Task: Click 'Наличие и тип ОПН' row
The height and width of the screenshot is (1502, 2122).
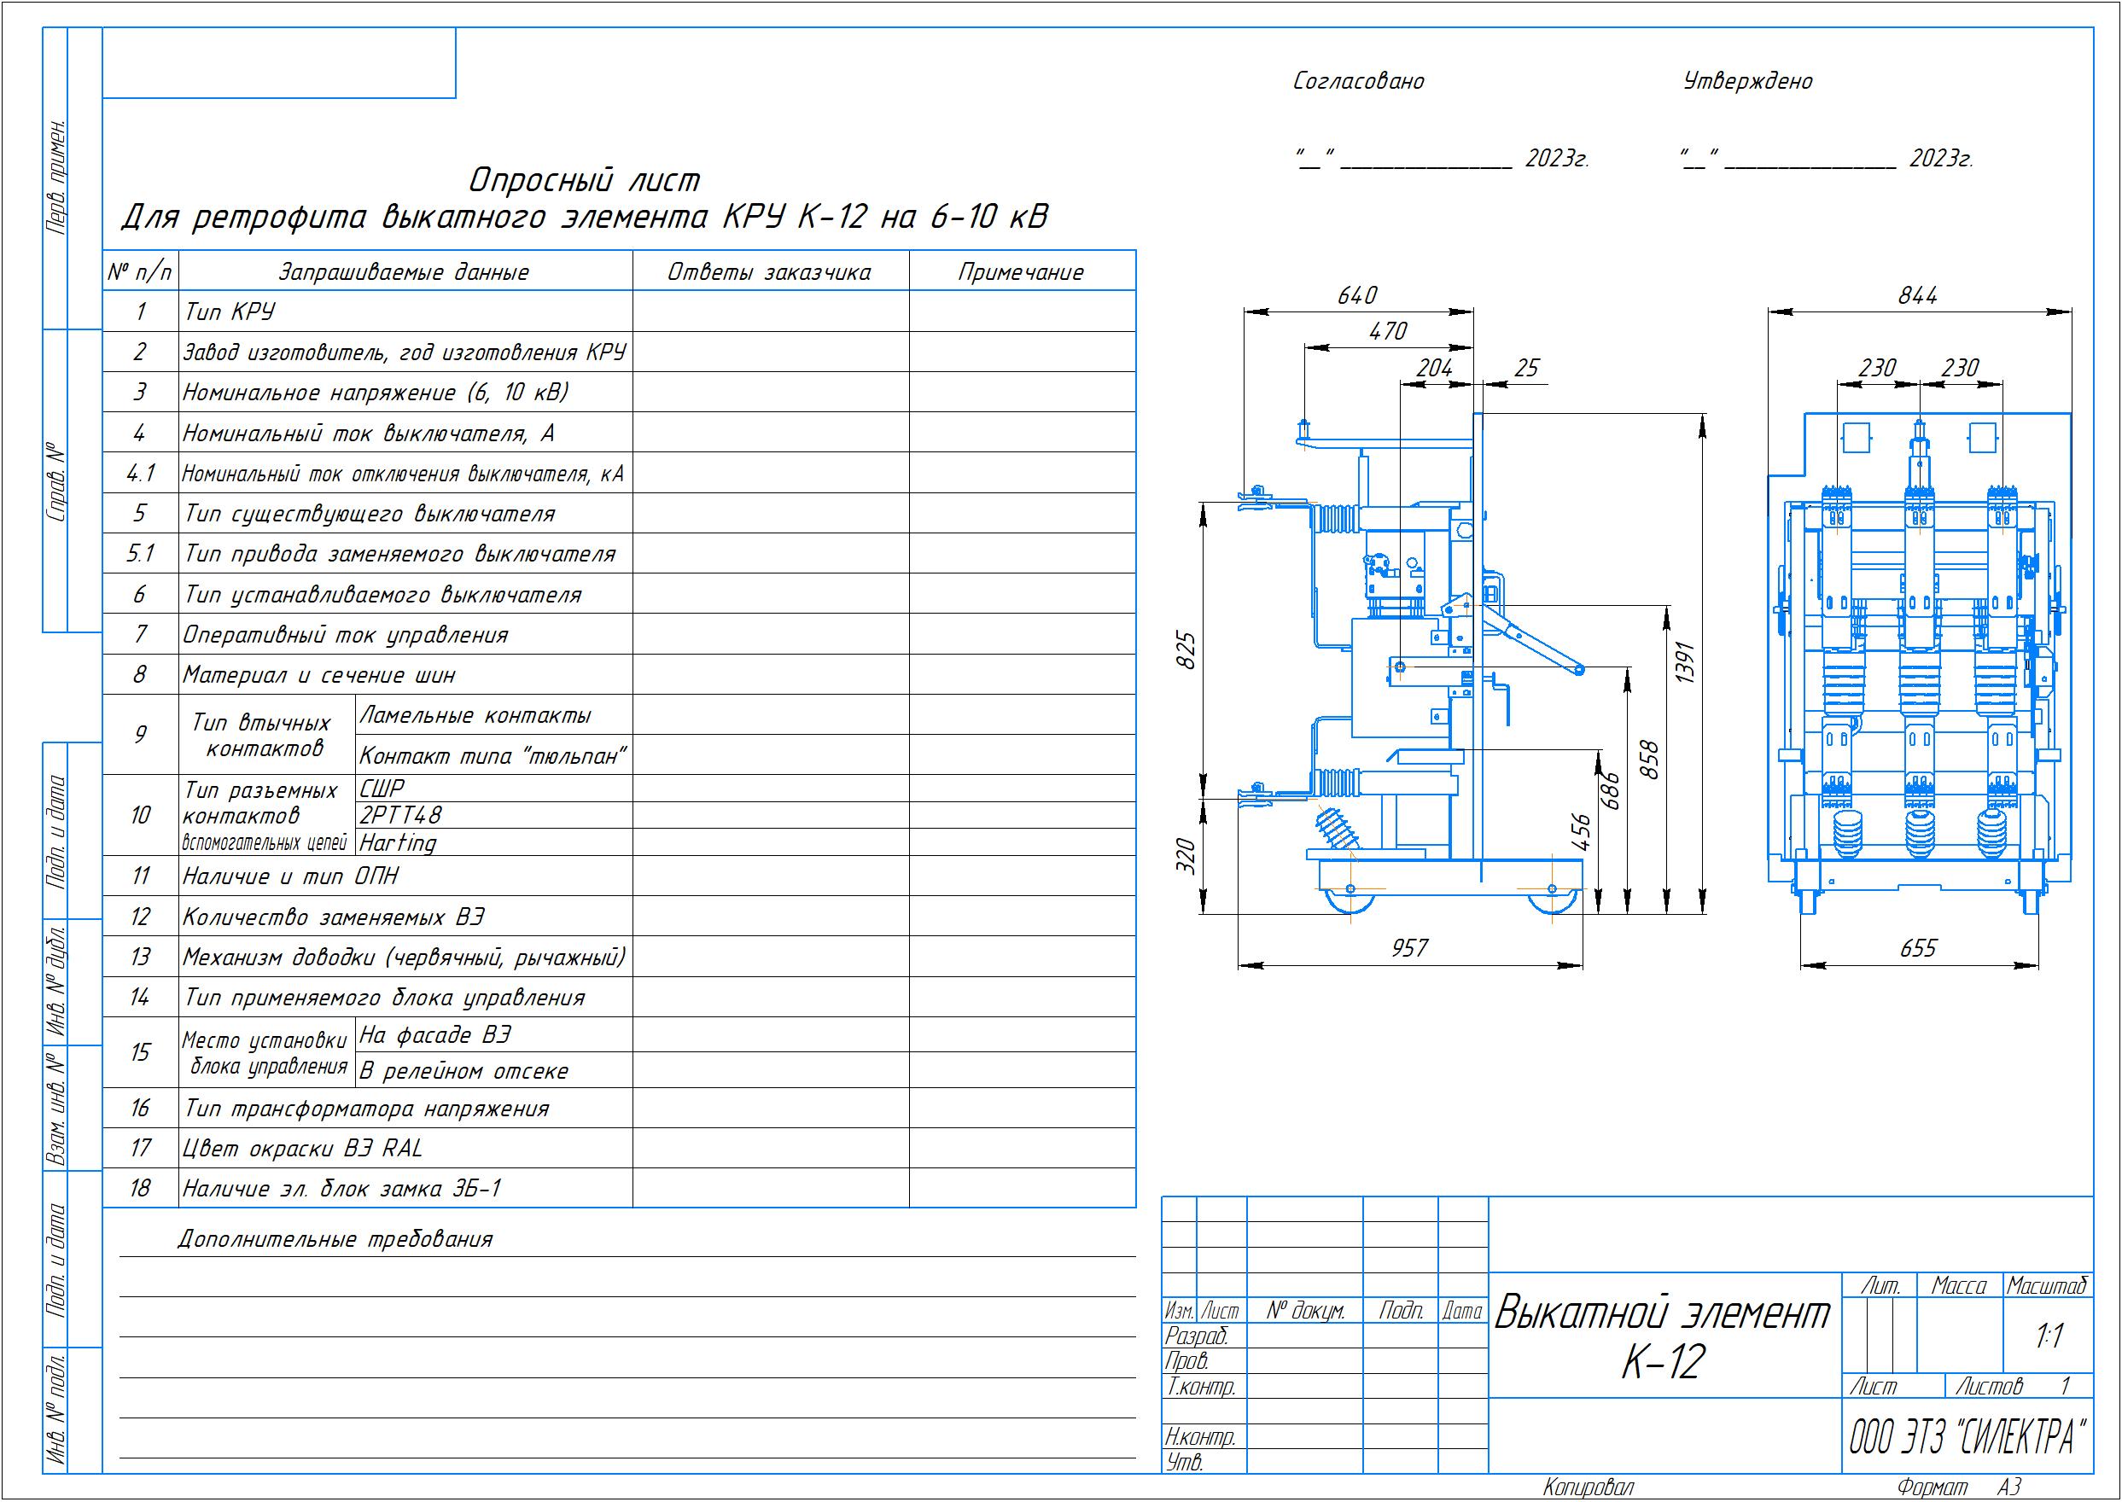Action: point(619,876)
